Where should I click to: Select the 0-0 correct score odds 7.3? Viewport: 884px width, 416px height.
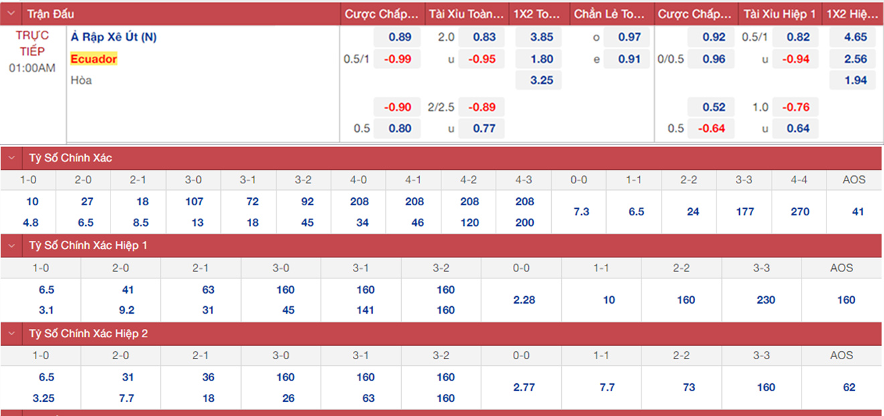[581, 211]
